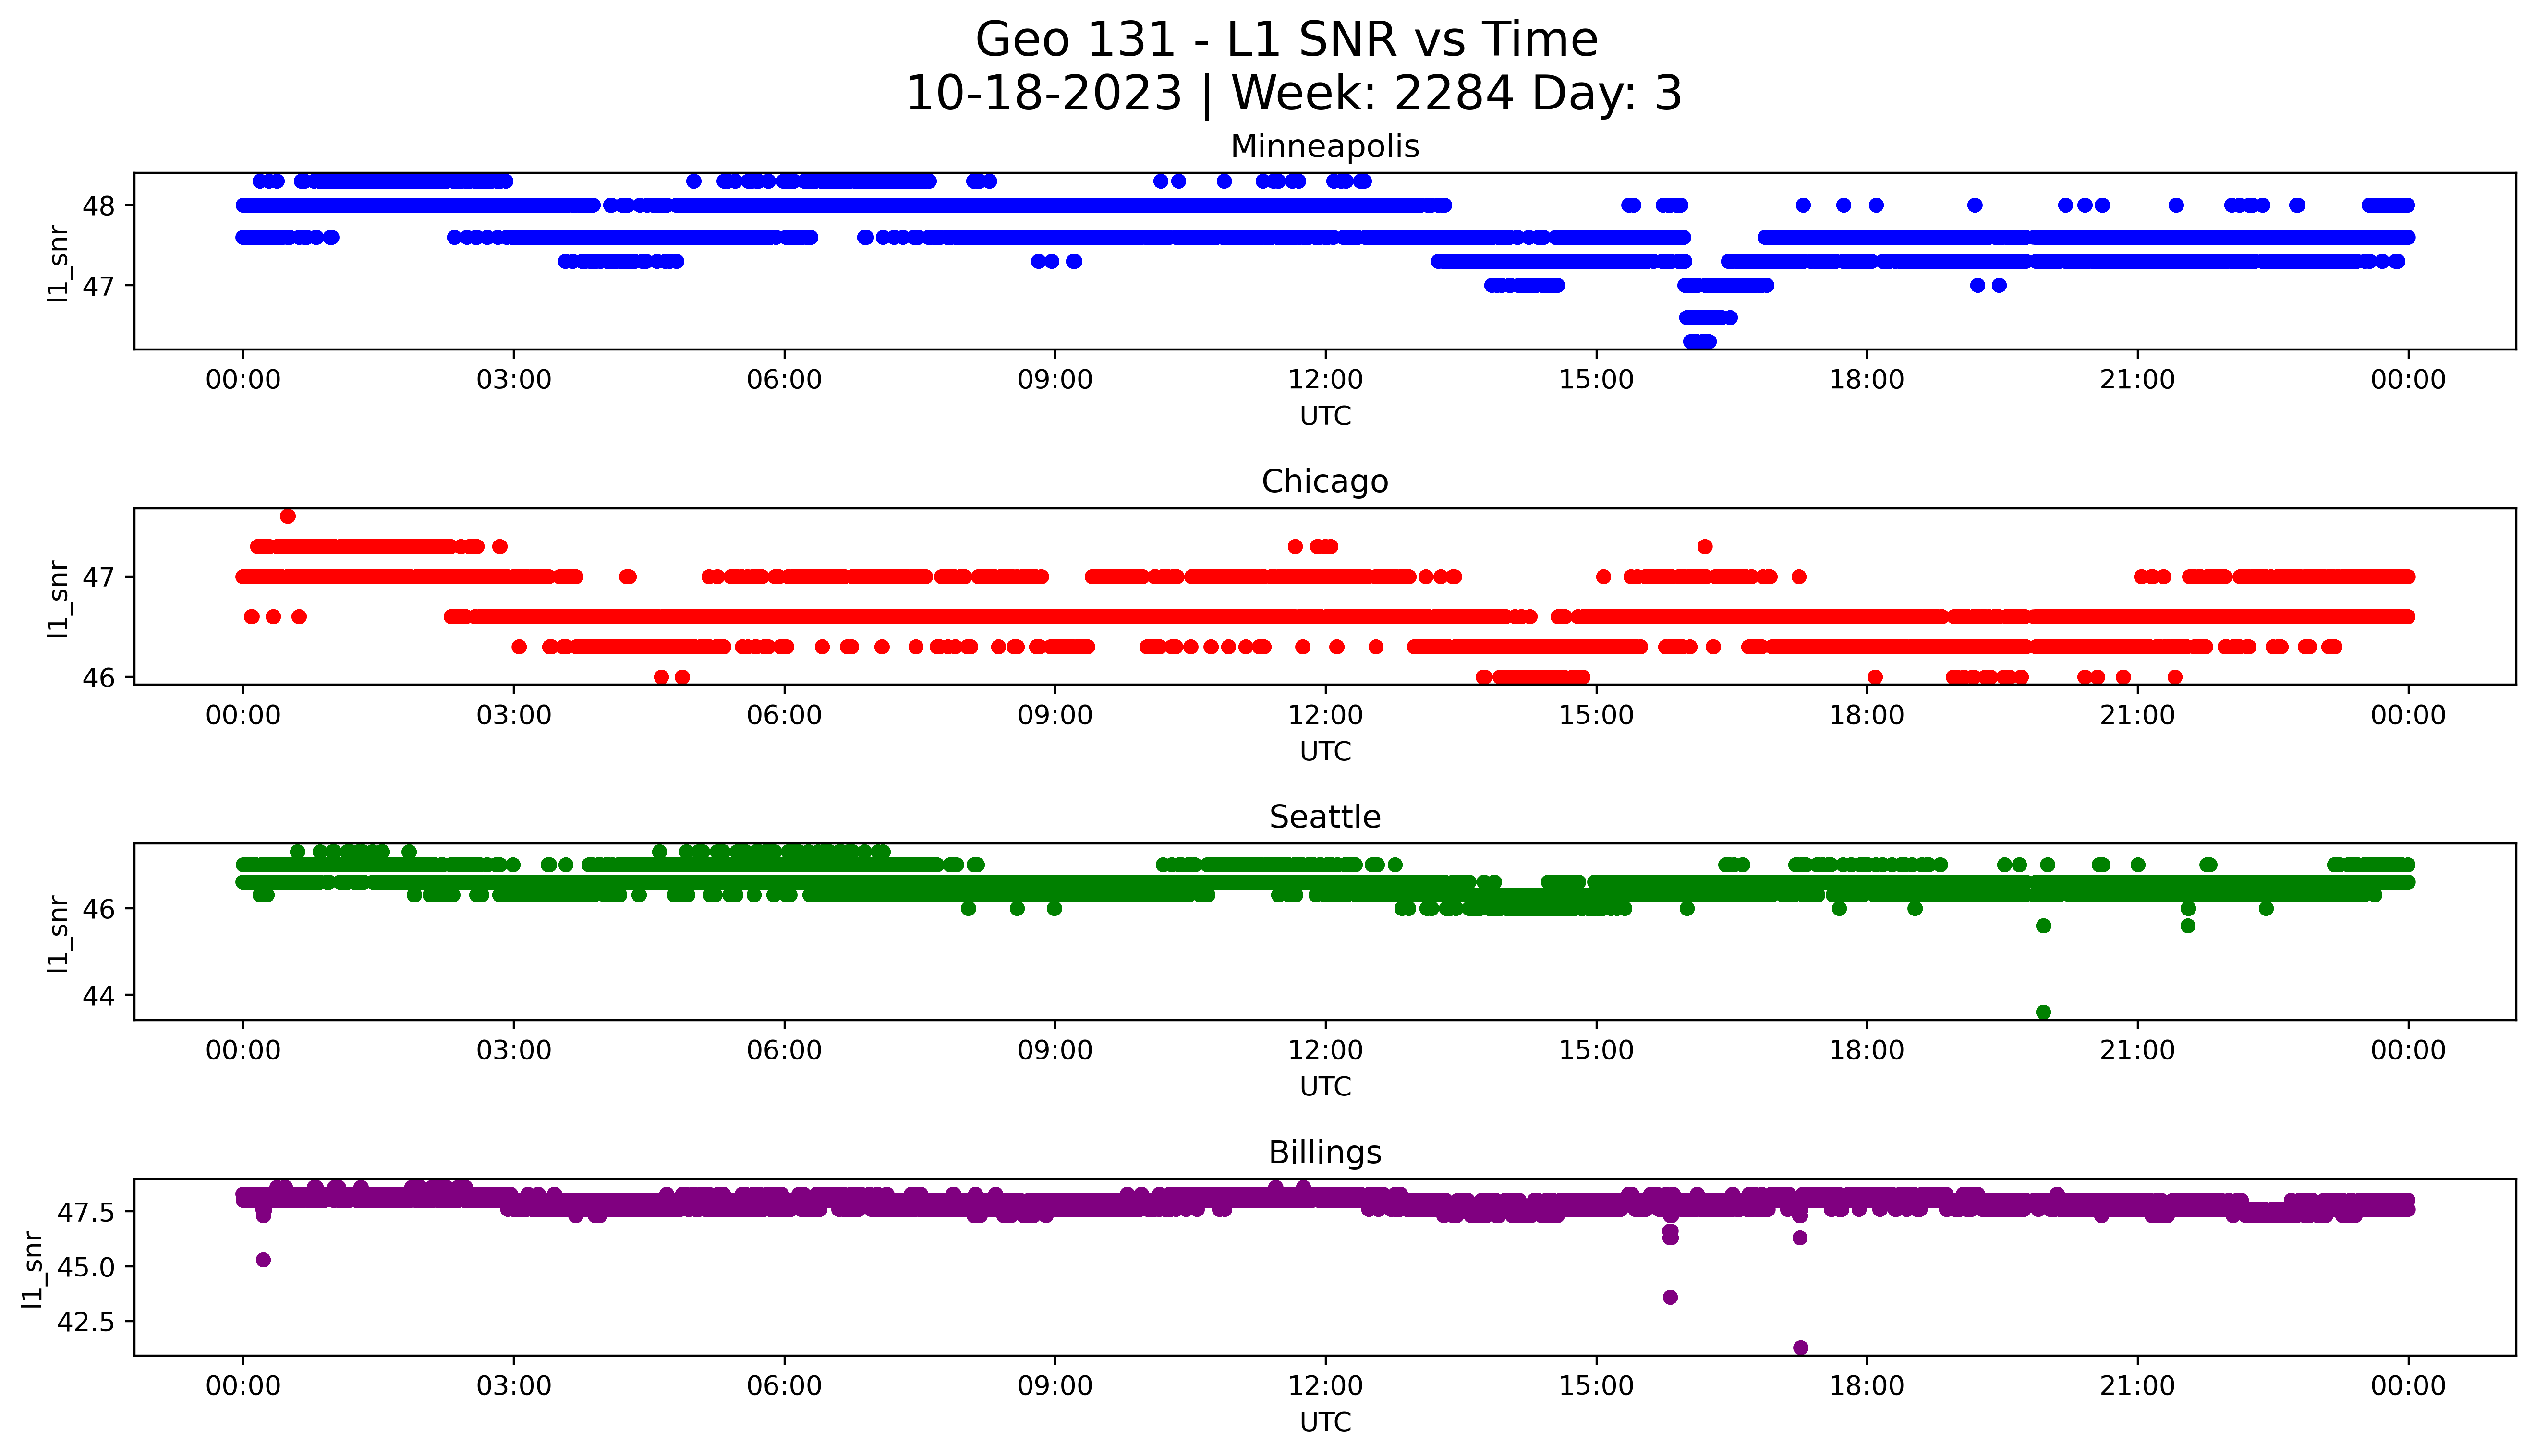The width and height of the screenshot is (2535, 1456).
Task: Click the '15:00' tick under Billings plot
Action: point(1597,1386)
